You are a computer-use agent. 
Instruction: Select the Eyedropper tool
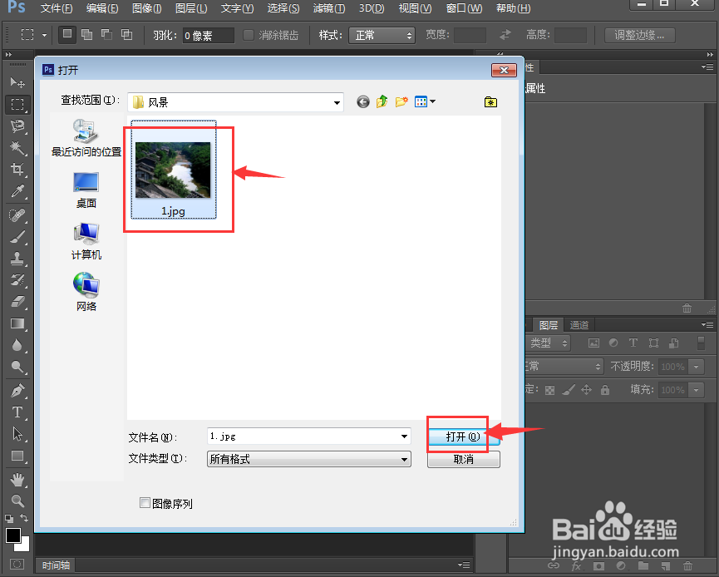pyautogui.click(x=17, y=191)
